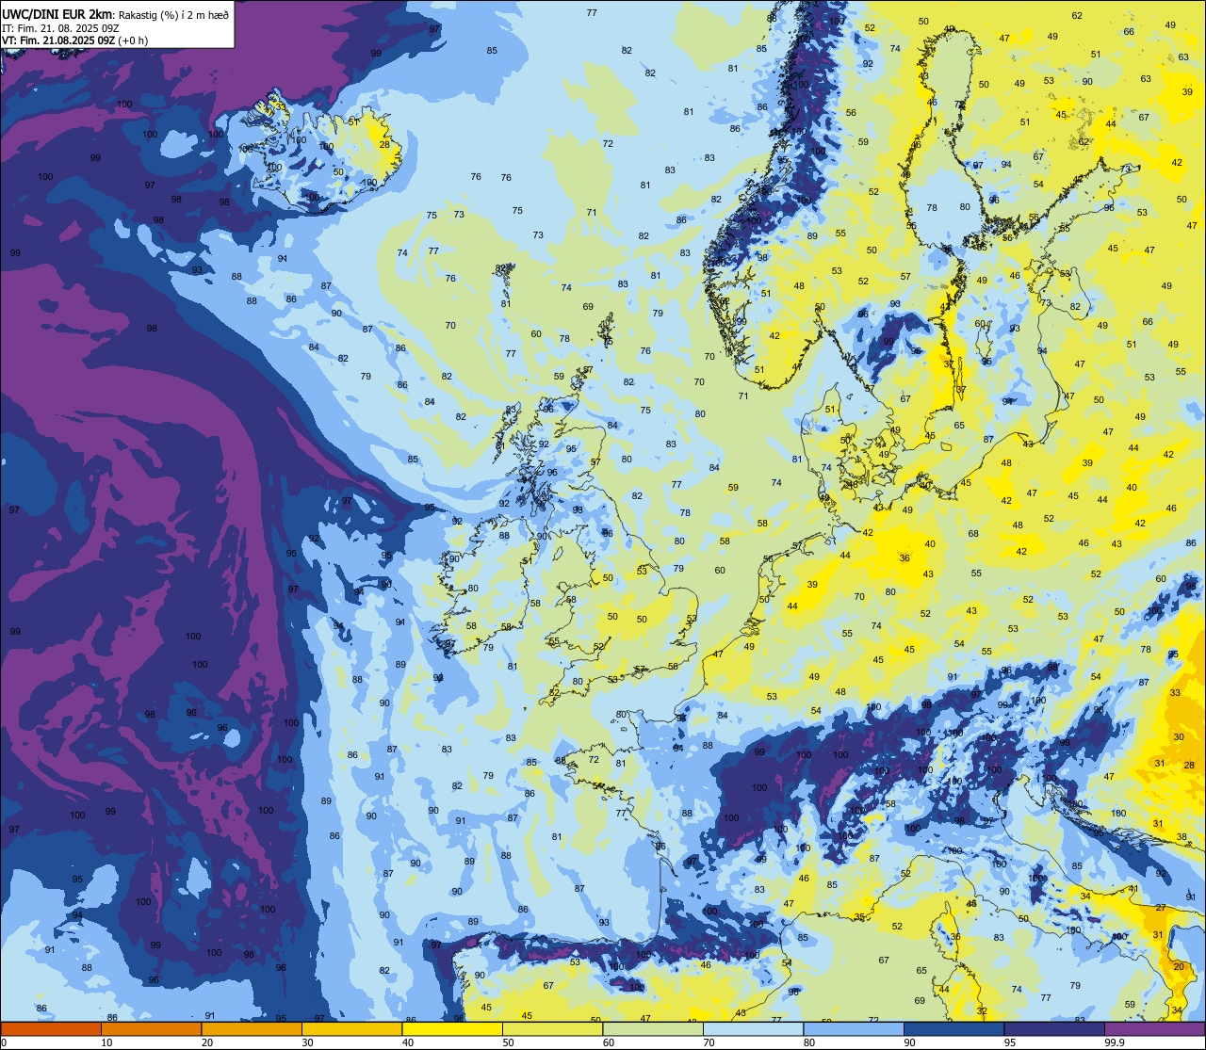Click the "95" tick label under the legend
This screenshot has width=1206, height=1050.
pyautogui.click(x=1010, y=1042)
